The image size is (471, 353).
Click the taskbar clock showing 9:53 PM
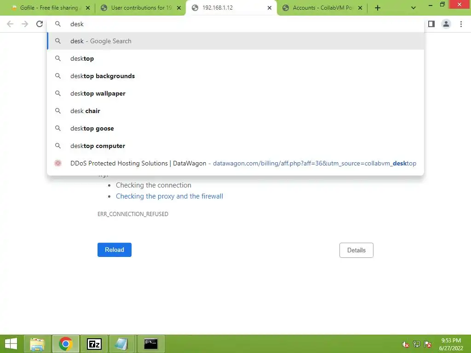click(451, 344)
